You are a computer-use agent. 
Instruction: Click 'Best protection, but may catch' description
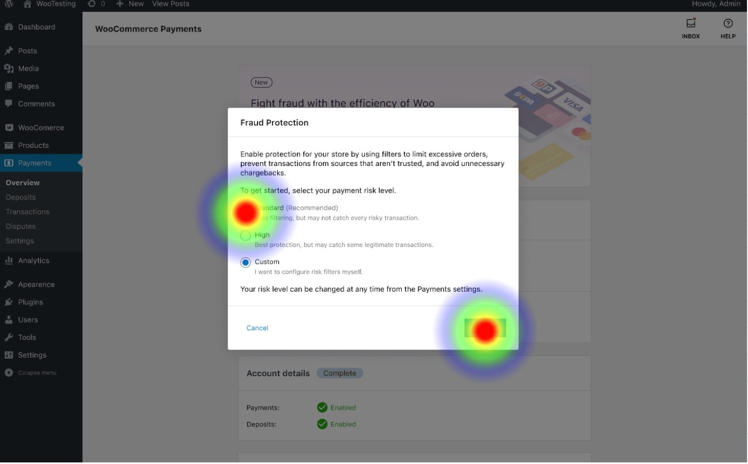click(x=344, y=245)
